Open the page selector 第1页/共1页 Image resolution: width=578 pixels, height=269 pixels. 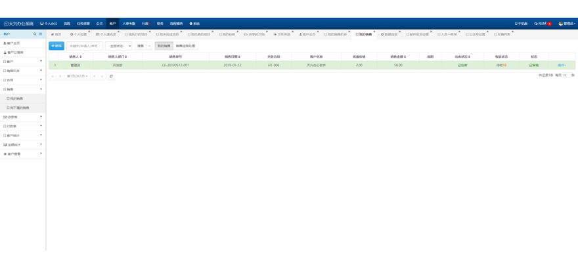click(77, 76)
